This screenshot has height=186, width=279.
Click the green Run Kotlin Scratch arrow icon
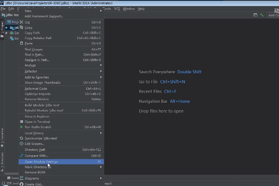(x=22, y=127)
